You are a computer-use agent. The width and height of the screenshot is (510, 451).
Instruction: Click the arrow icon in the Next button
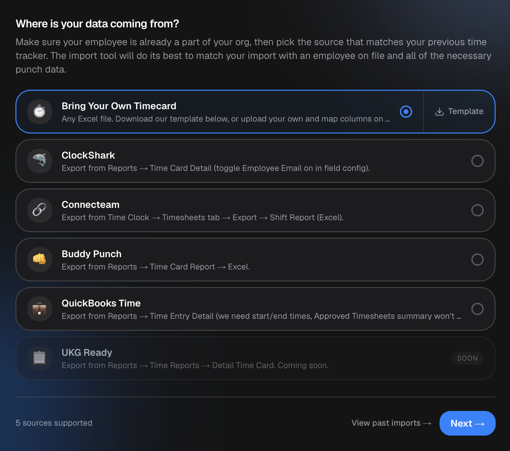point(480,424)
